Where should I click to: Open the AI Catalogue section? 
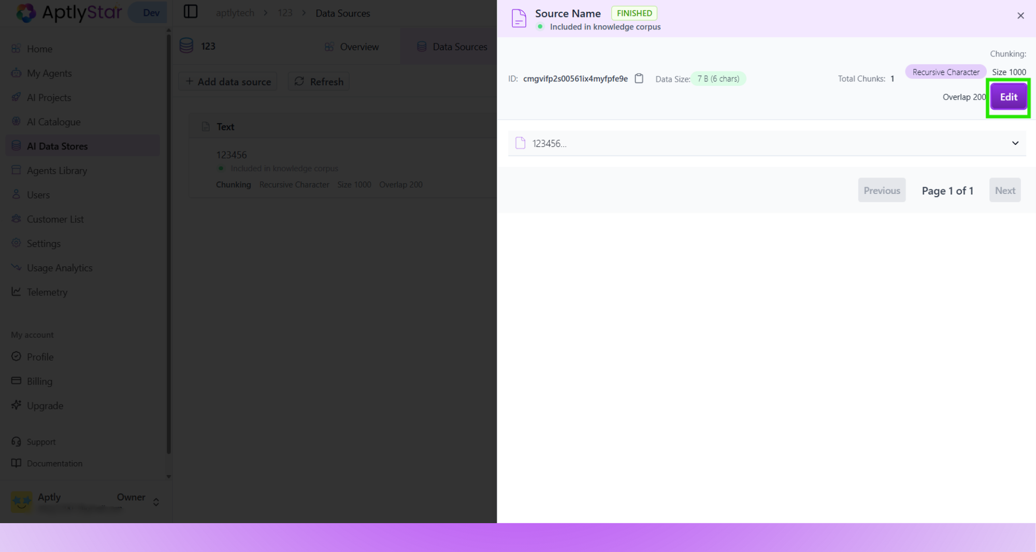point(16,122)
